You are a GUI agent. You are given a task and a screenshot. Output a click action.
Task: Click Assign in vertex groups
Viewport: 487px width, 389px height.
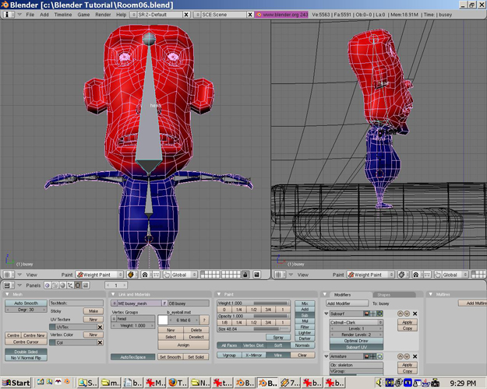[183, 345]
